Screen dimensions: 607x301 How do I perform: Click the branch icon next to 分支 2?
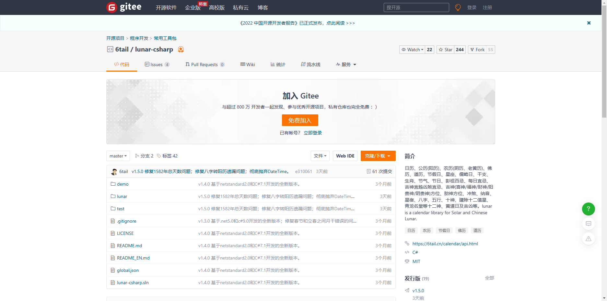click(137, 156)
